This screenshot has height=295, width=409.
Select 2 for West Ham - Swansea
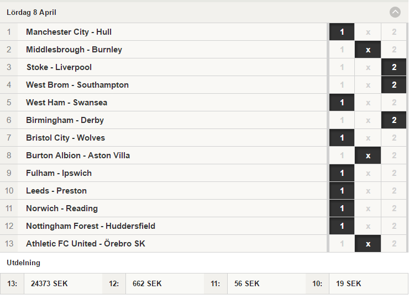tap(394, 103)
